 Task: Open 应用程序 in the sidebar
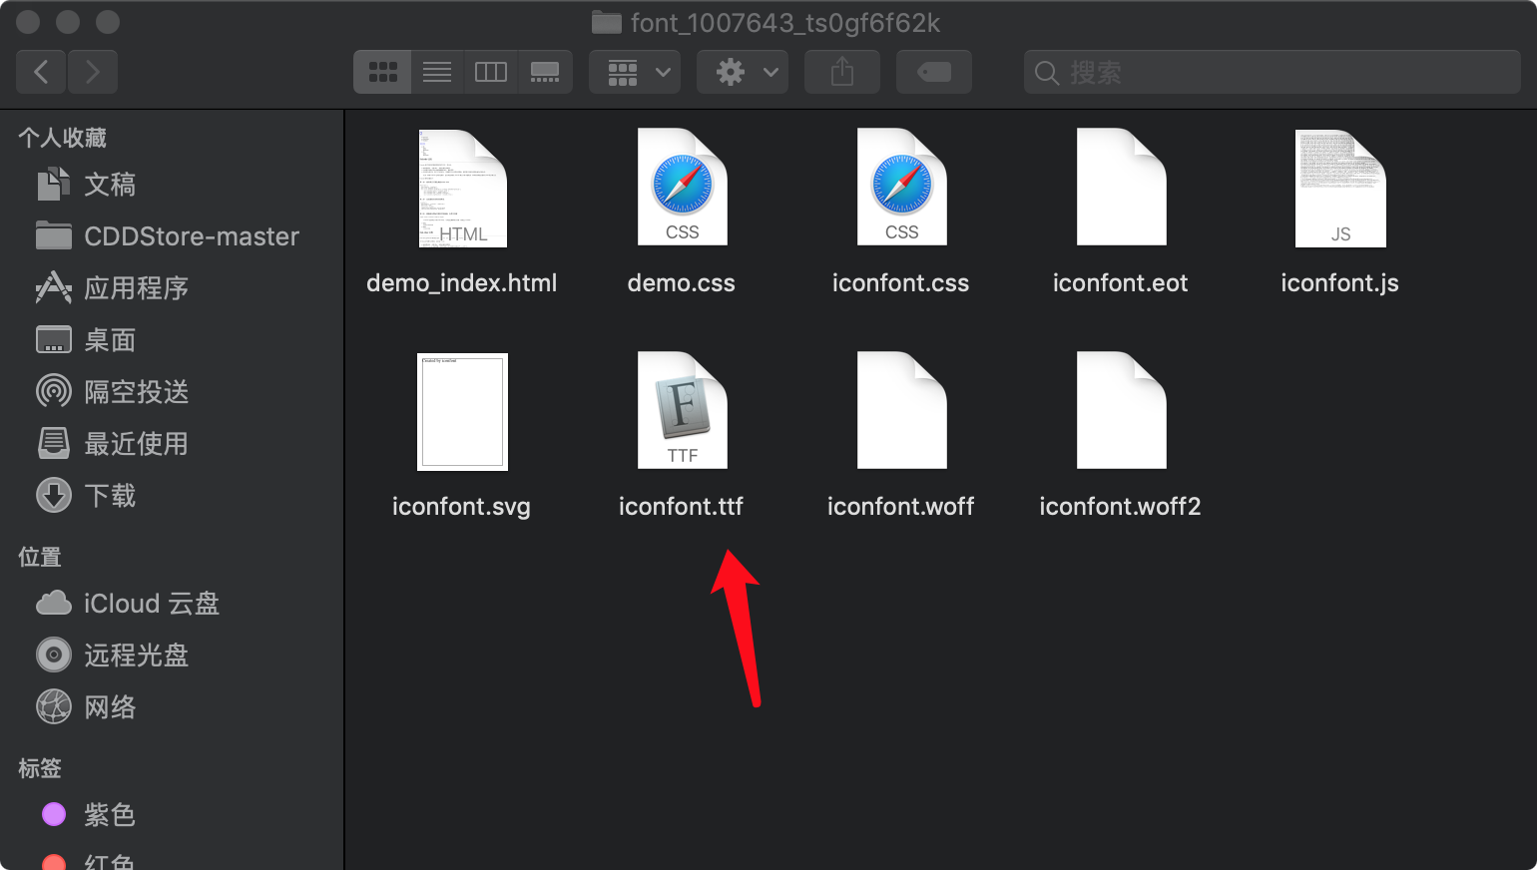click(x=135, y=287)
